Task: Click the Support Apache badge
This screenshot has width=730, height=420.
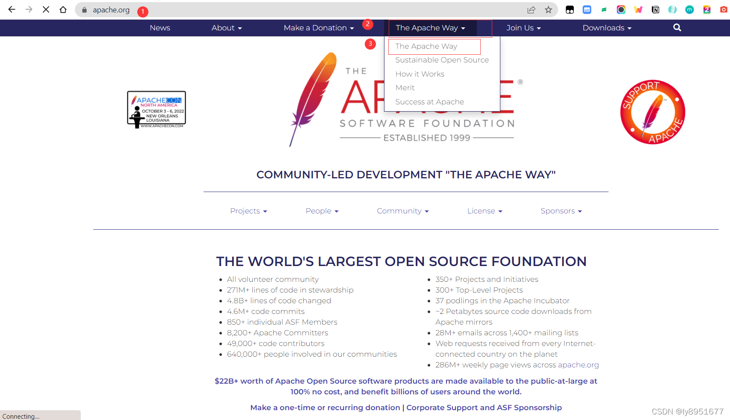Action: tap(653, 112)
